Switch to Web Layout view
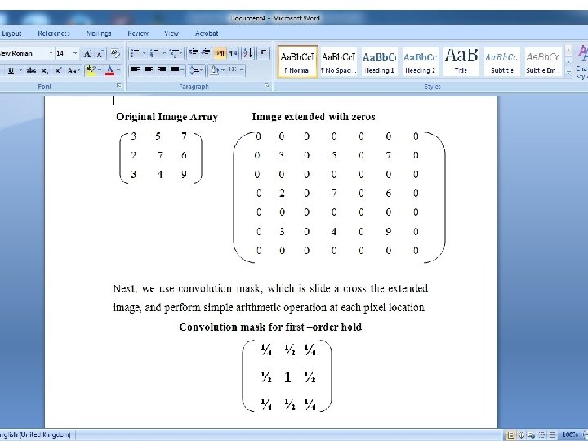The image size is (588, 441). [x=532, y=435]
